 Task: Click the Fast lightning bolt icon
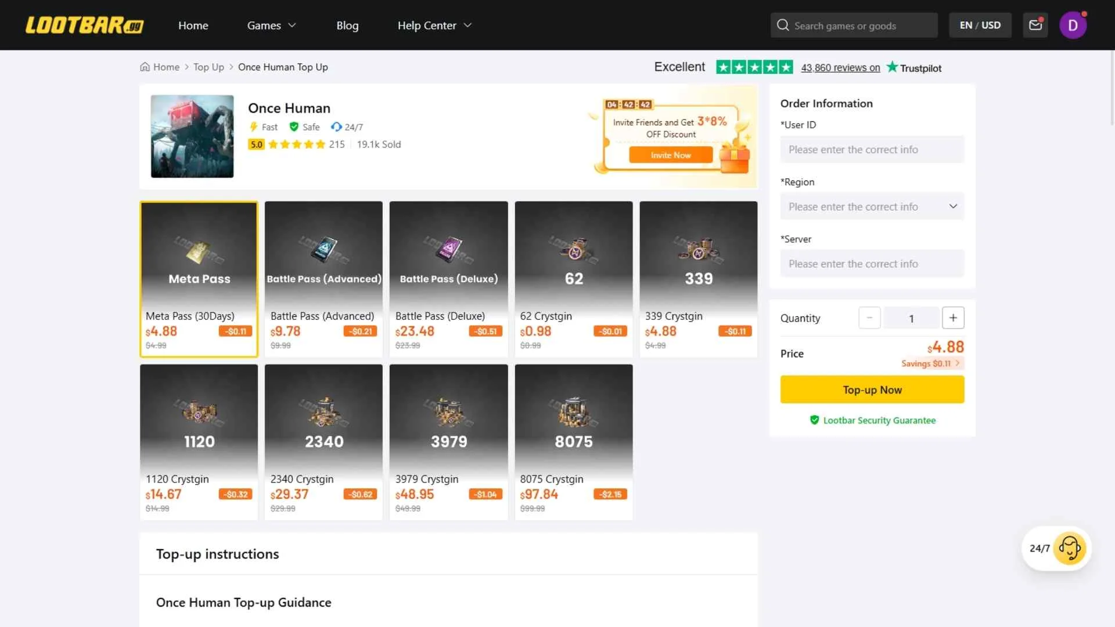pos(253,127)
